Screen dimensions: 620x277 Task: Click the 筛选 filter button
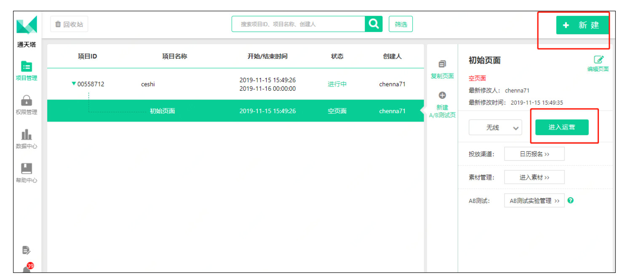point(401,24)
